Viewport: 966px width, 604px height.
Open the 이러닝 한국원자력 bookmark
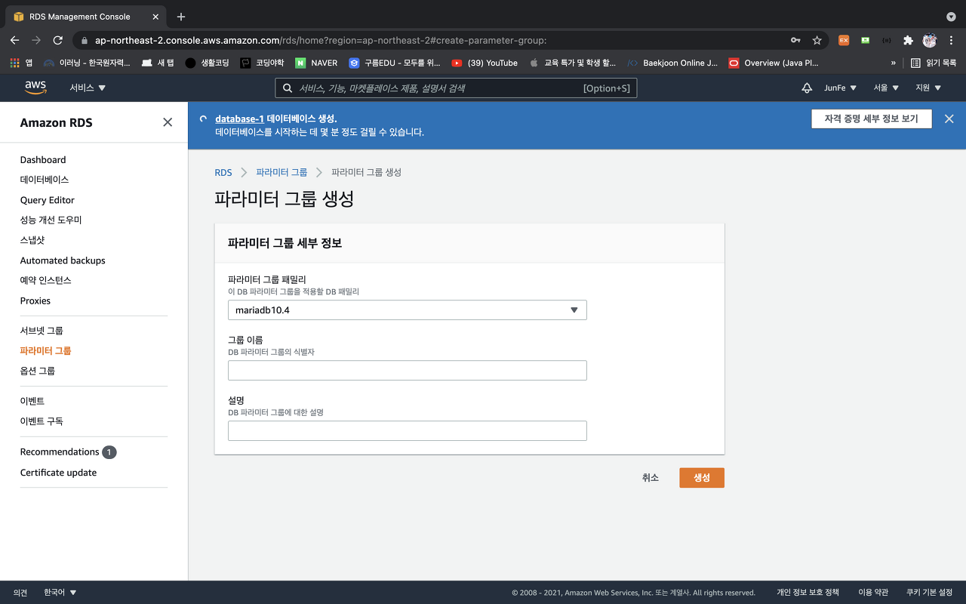pyautogui.click(x=87, y=63)
